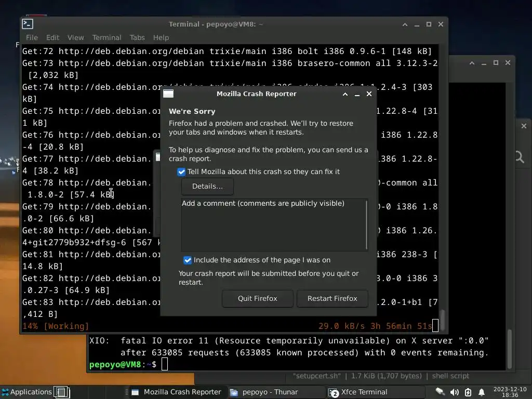Click the '29.0 kB/s 3h 56min 51s' download rate text
This screenshot has height=399, width=532.
[375, 326]
